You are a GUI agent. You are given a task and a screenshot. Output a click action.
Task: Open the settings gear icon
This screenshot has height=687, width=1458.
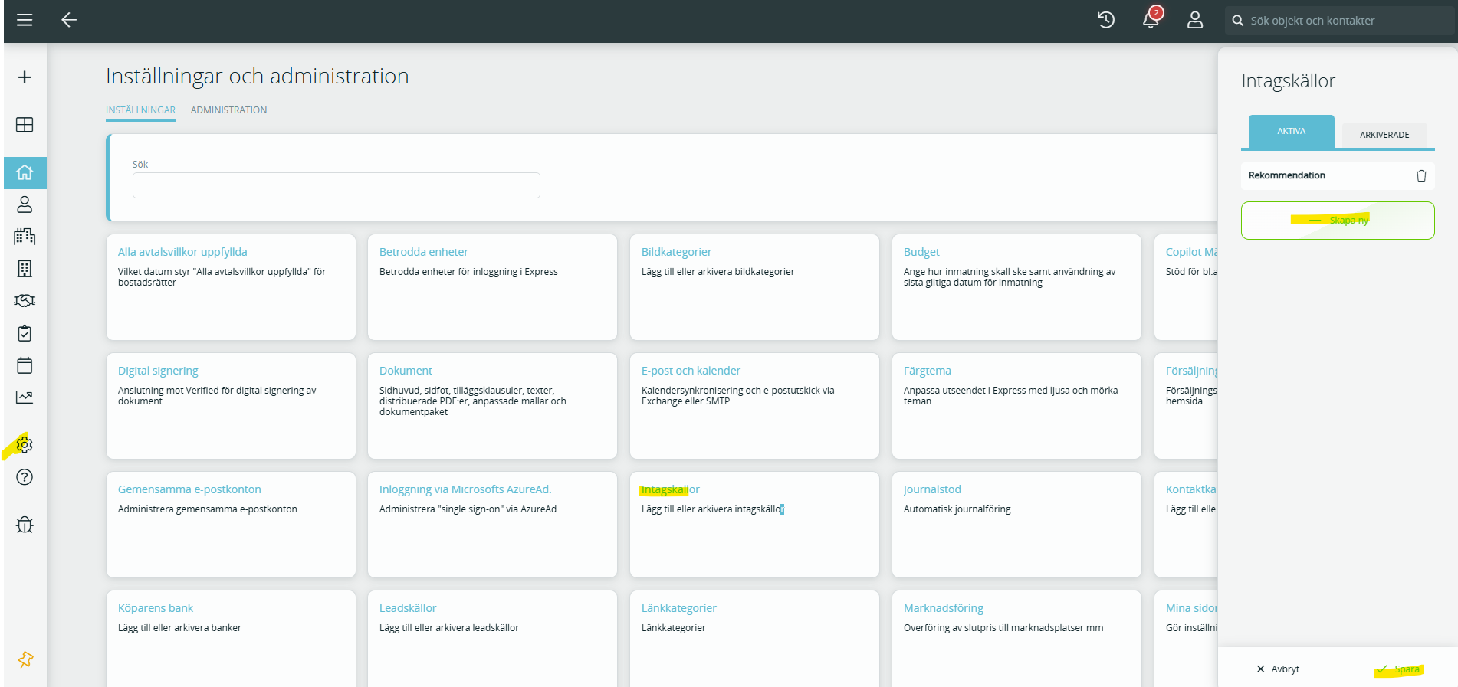point(25,445)
